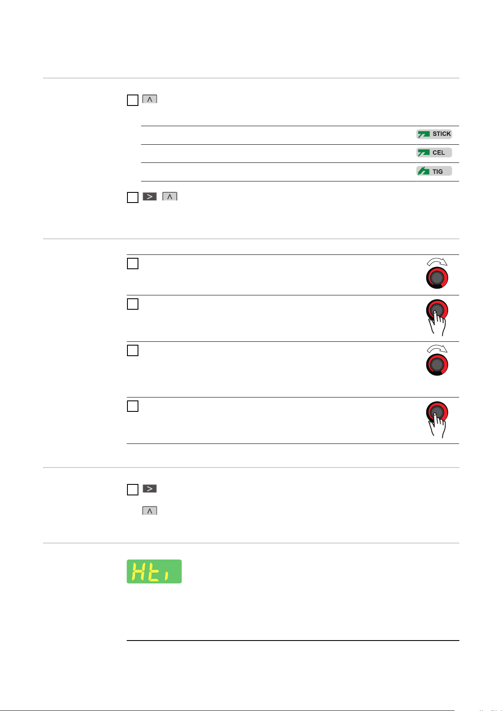Choose the TIG mode badge
This screenshot has height=711, width=503.
[434, 171]
